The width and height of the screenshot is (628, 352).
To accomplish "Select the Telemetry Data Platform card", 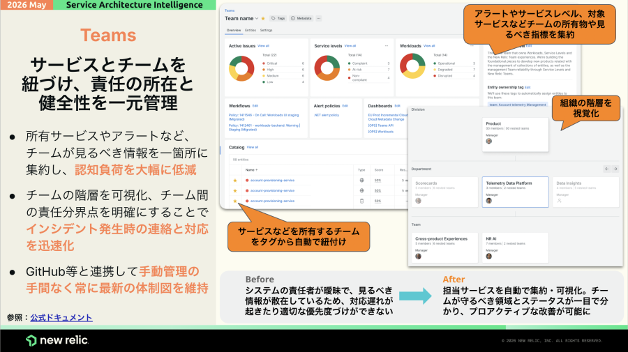I will [x=515, y=192].
